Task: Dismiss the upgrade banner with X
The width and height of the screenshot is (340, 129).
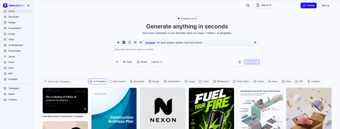Action: [255, 43]
